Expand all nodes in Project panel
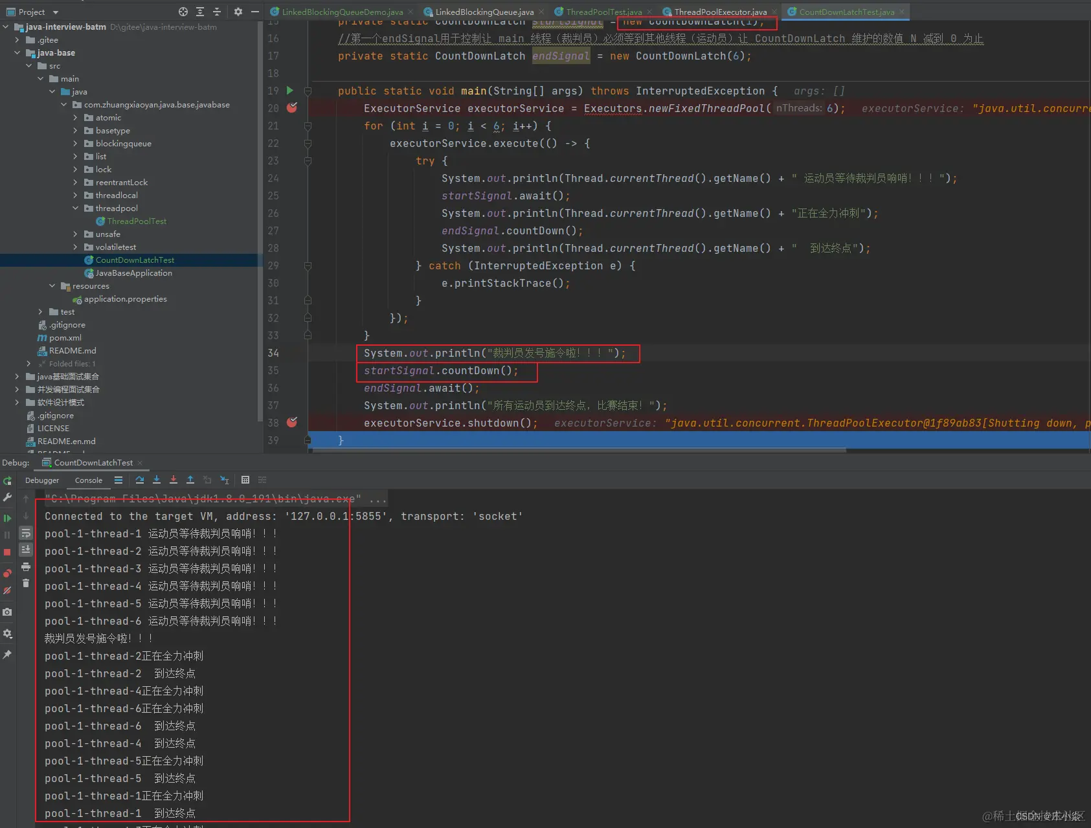The width and height of the screenshot is (1091, 828). [200, 12]
